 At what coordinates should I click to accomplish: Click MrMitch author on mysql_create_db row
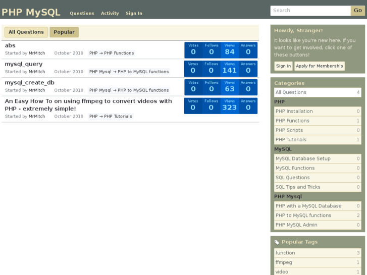tap(37, 90)
